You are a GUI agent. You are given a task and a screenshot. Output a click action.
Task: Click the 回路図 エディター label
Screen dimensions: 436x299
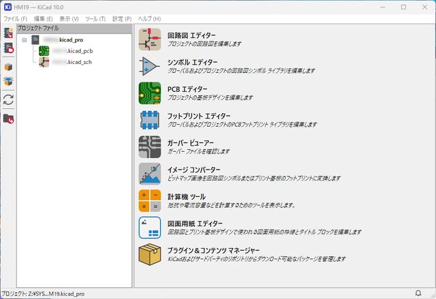coord(191,35)
